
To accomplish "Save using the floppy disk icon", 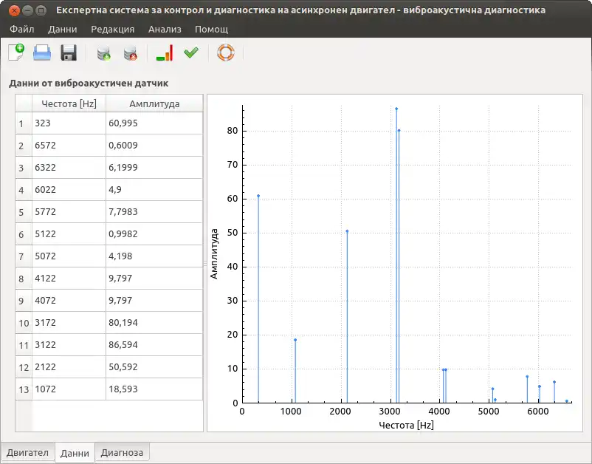I will (x=69, y=52).
